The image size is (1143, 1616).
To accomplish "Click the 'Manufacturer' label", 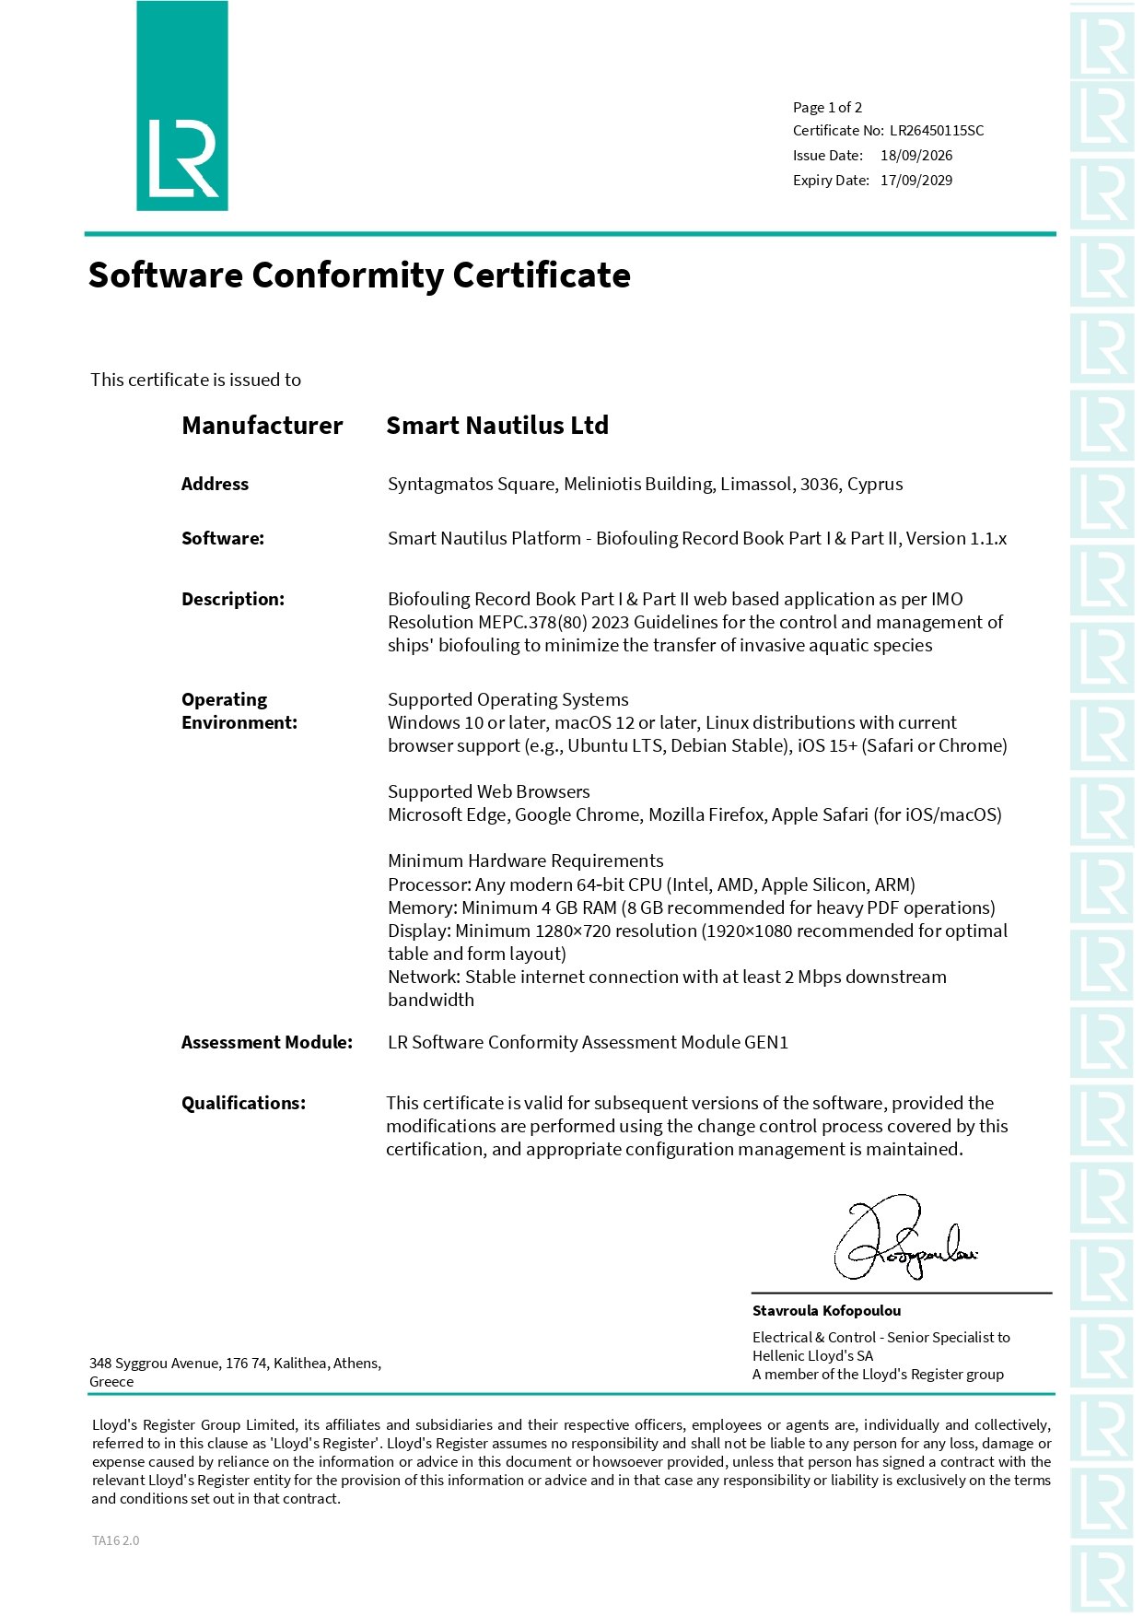I will point(262,425).
